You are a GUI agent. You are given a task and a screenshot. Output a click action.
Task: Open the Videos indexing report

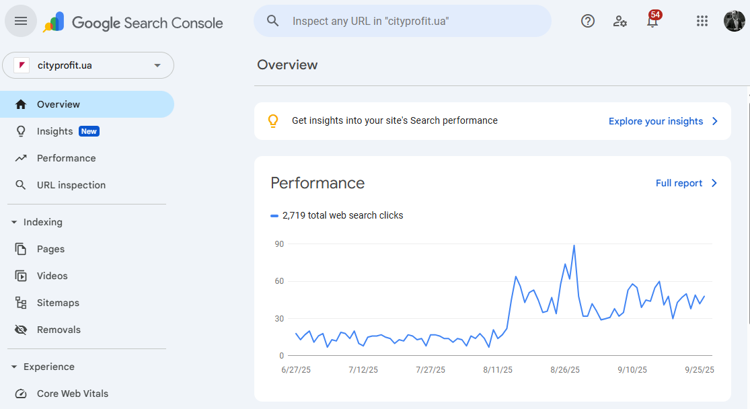coord(53,275)
